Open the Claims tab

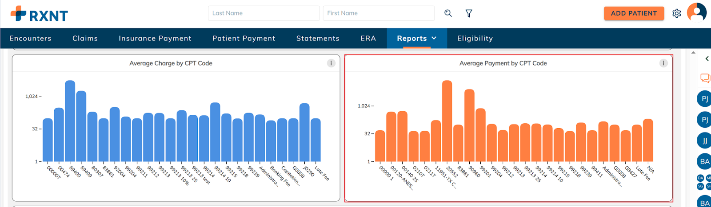(85, 39)
